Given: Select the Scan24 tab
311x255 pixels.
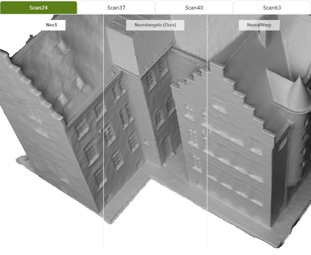Looking at the screenshot, I should (39, 7).
